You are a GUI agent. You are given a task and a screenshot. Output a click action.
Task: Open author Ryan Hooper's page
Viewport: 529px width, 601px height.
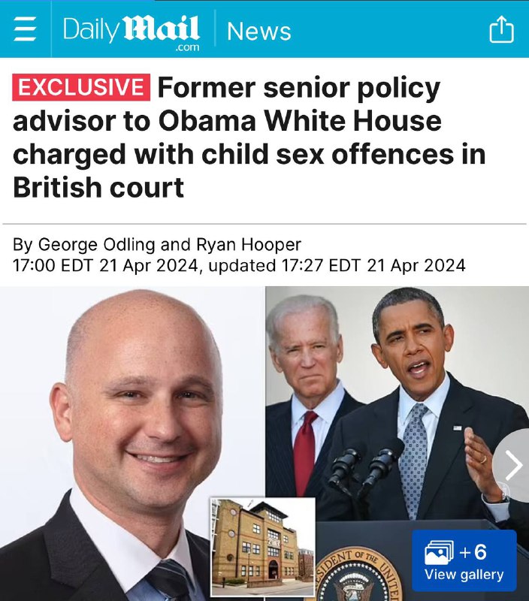coord(249,245)
